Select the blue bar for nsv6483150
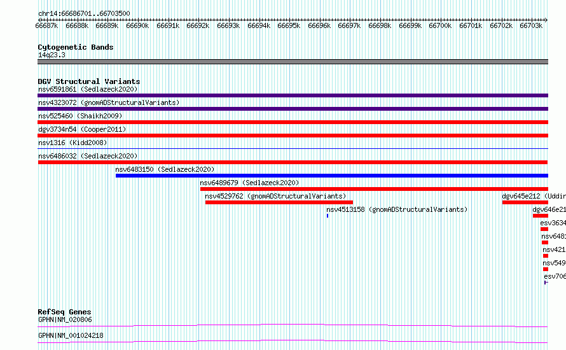 coord(332,176)
